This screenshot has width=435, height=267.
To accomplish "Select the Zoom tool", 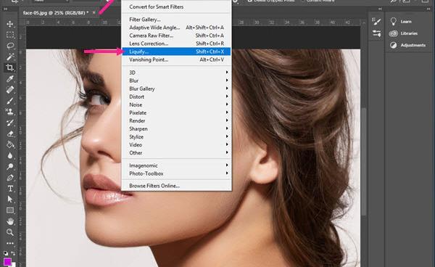I will (x=10, y=232).
